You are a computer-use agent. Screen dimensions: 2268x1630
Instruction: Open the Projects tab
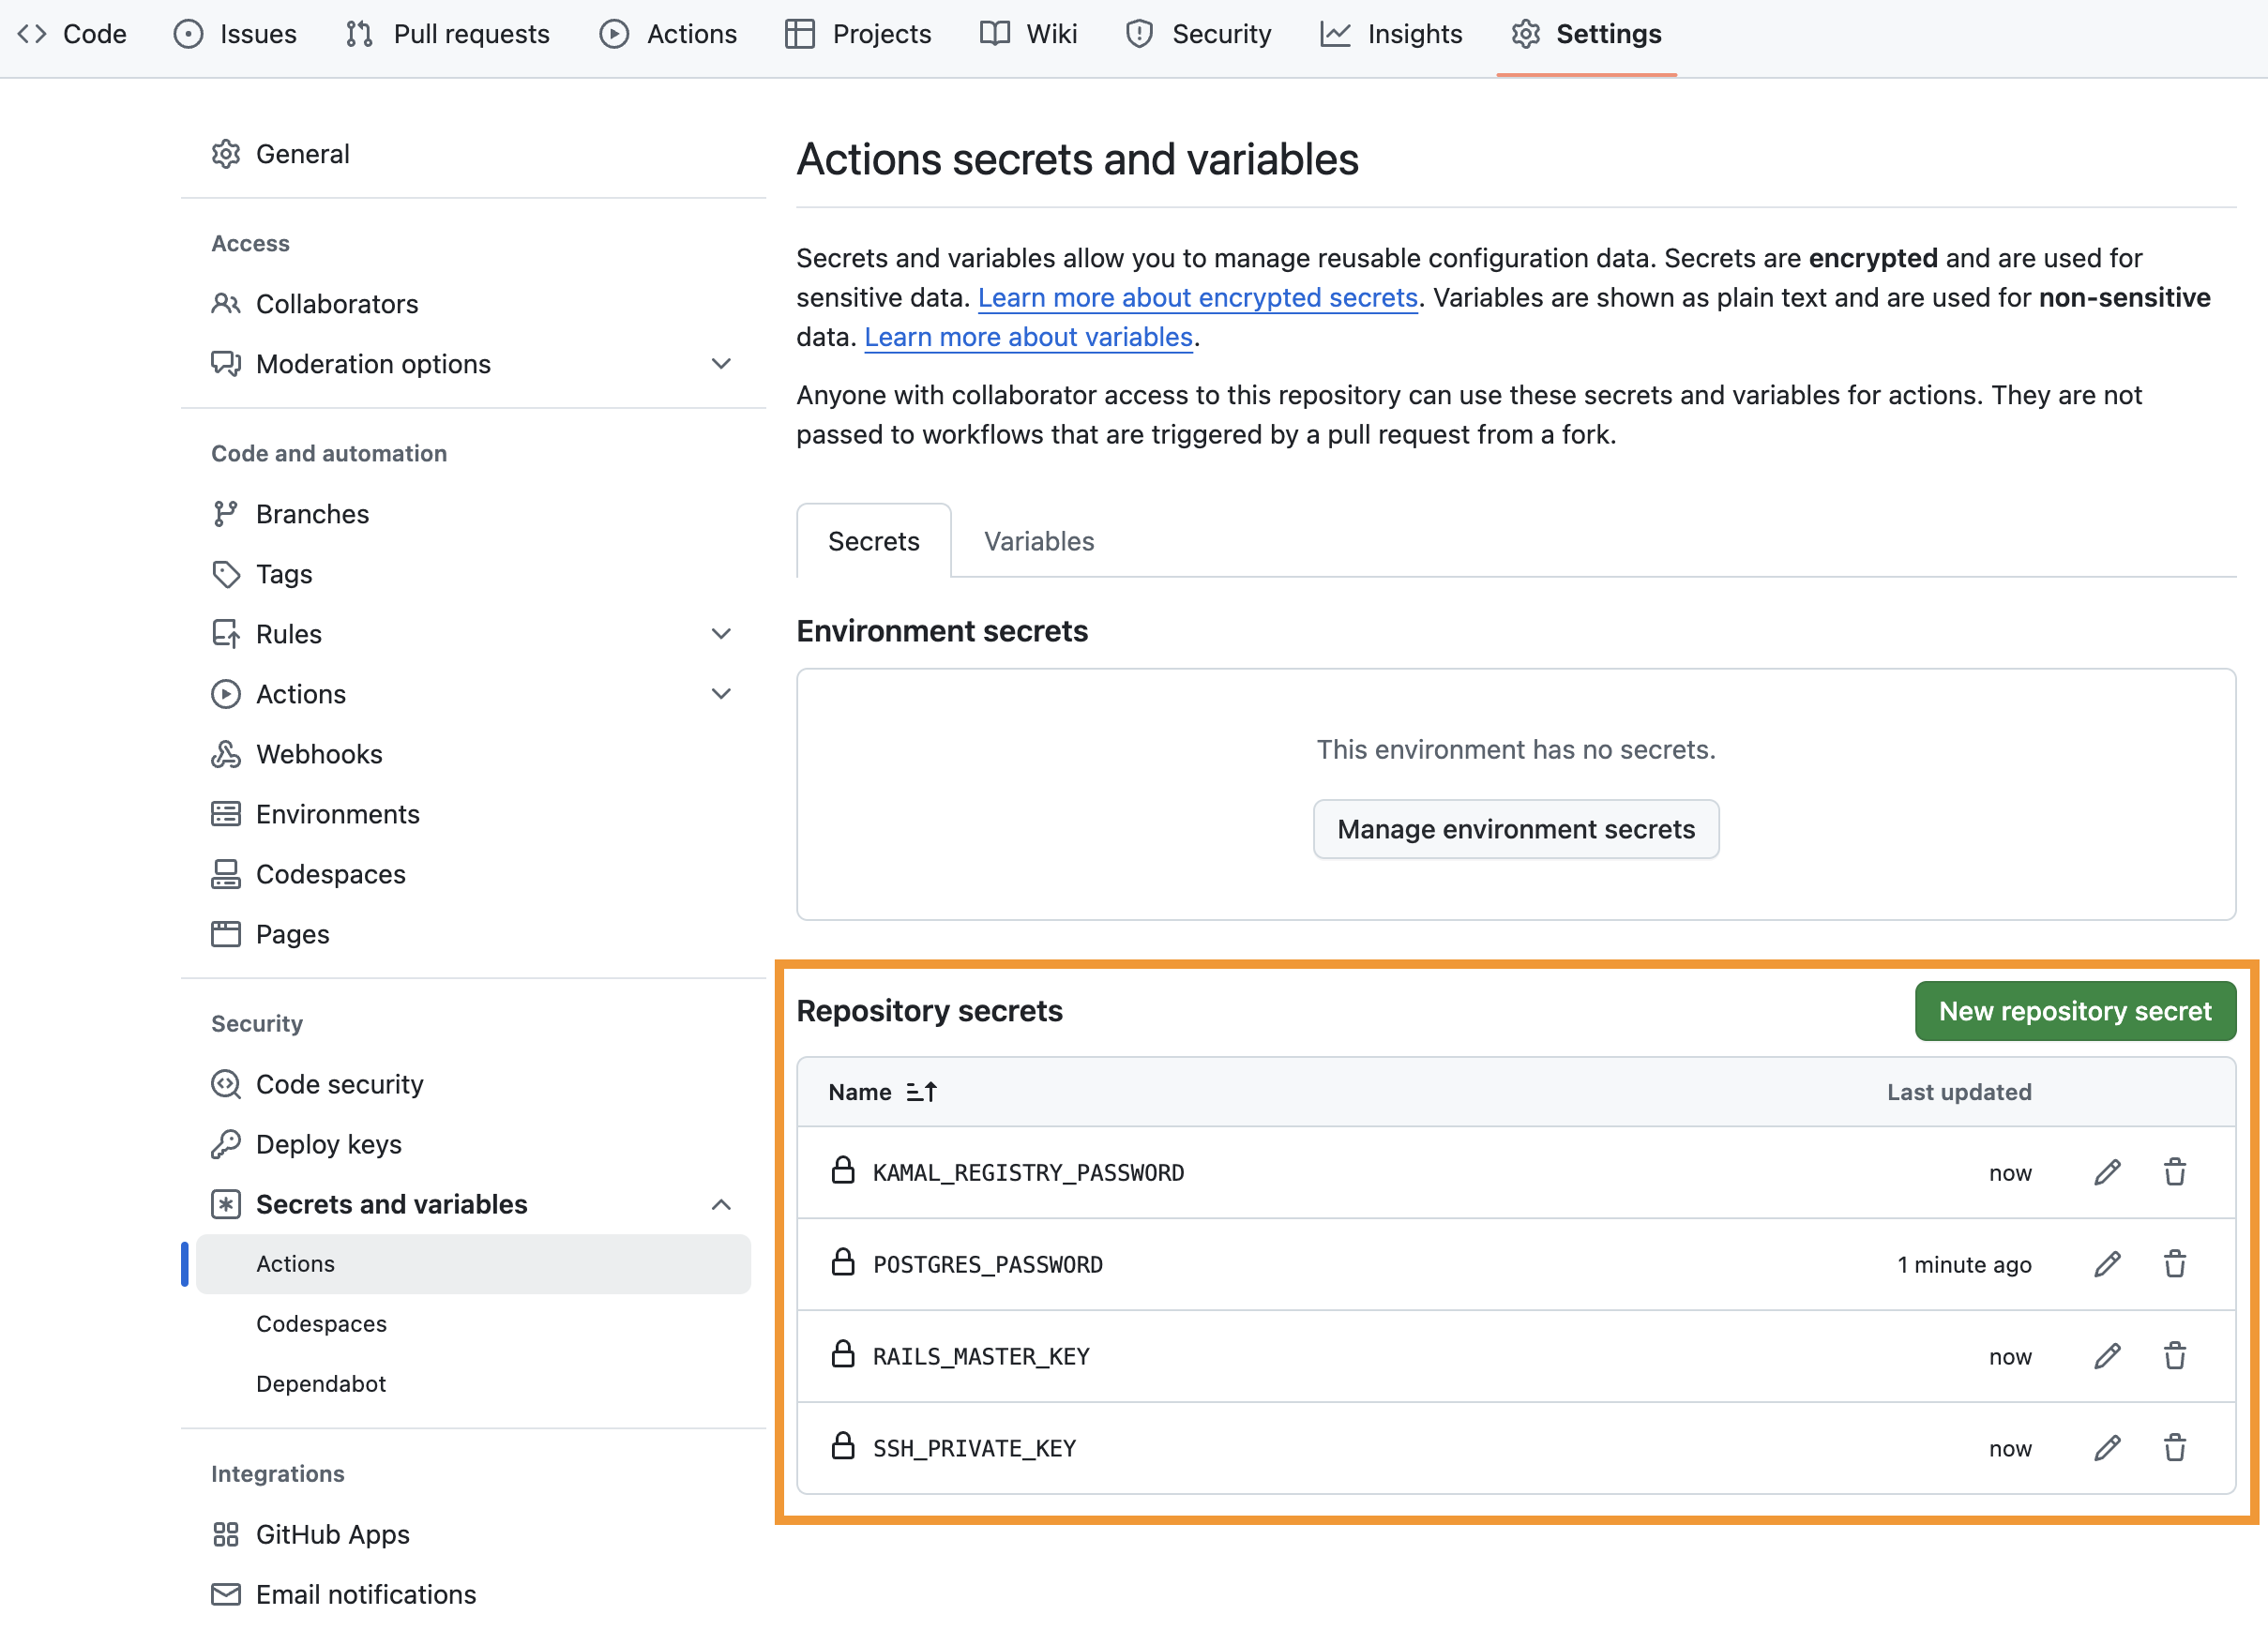[x=858, y=34]
